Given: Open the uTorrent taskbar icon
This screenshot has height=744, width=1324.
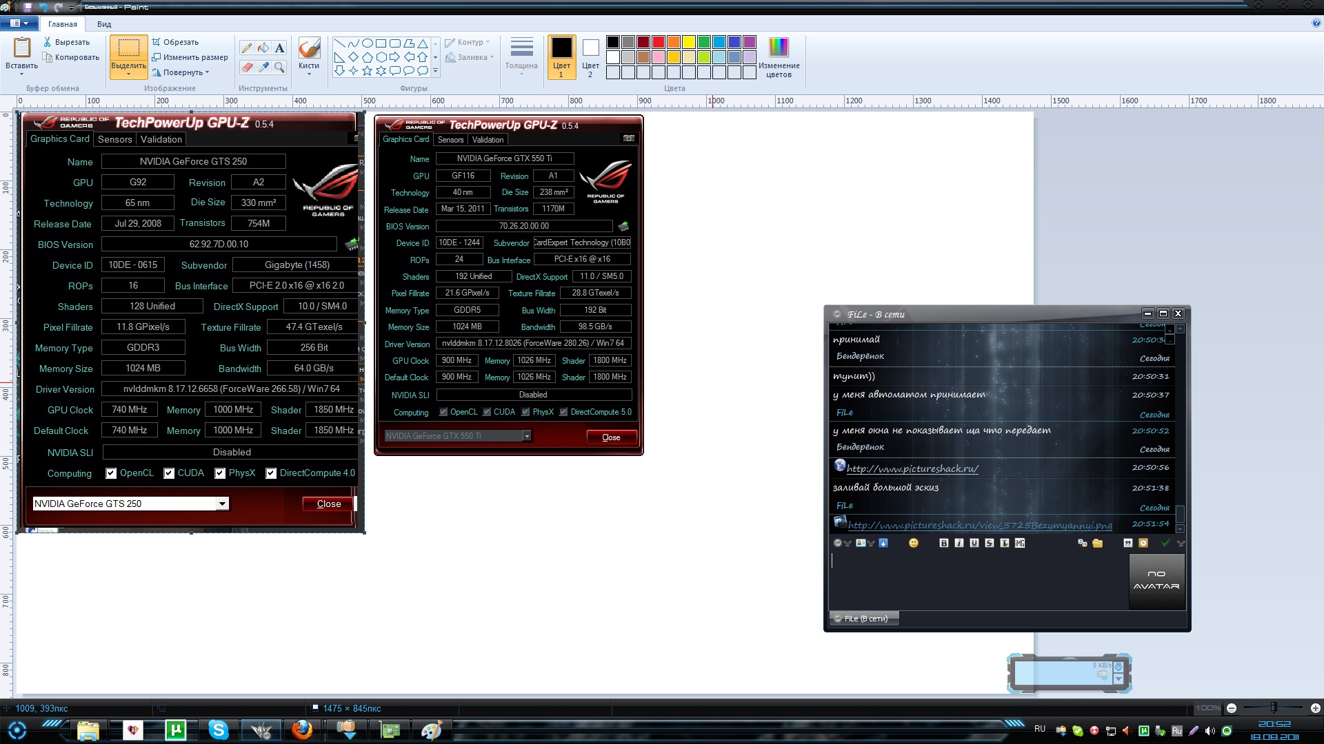Looking at the screenshot, I should coord(176,730).
